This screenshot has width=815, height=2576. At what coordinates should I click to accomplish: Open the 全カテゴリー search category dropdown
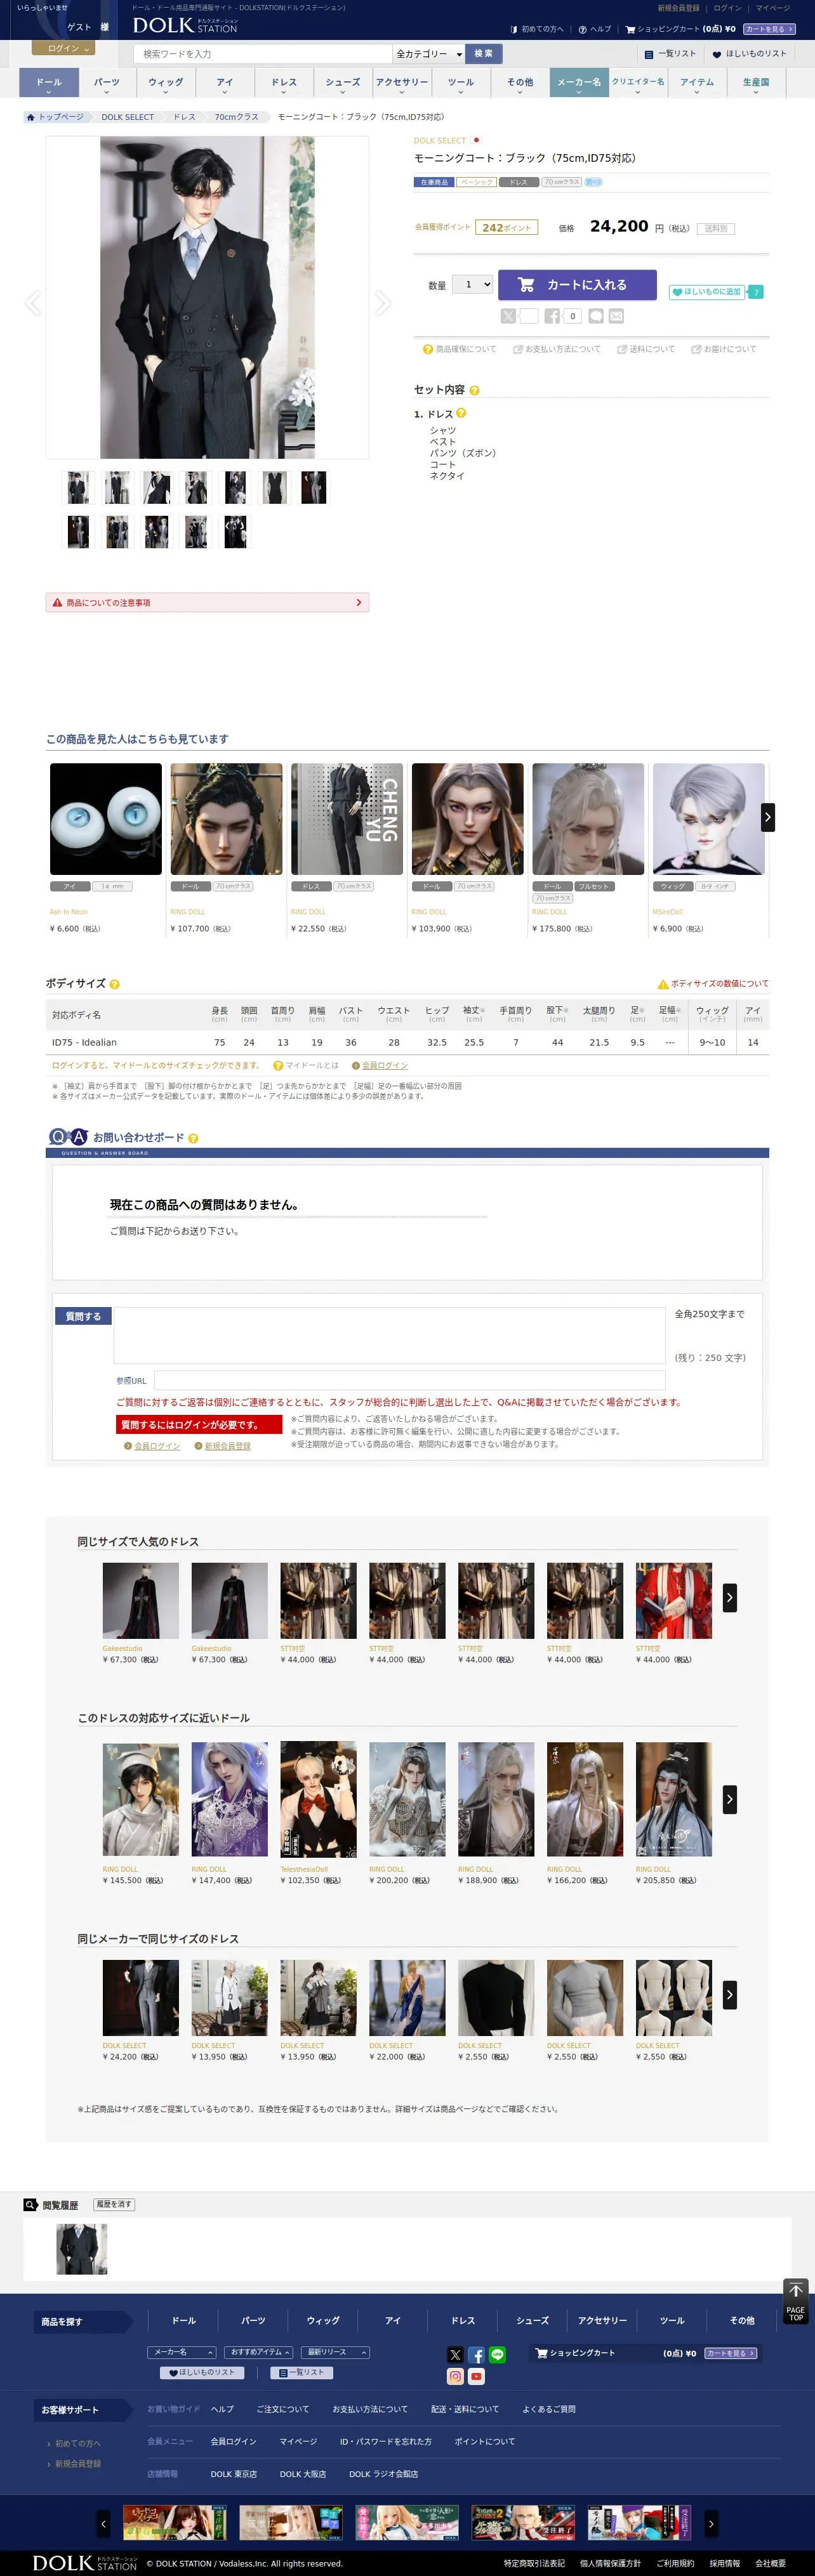tap(430, 54)
